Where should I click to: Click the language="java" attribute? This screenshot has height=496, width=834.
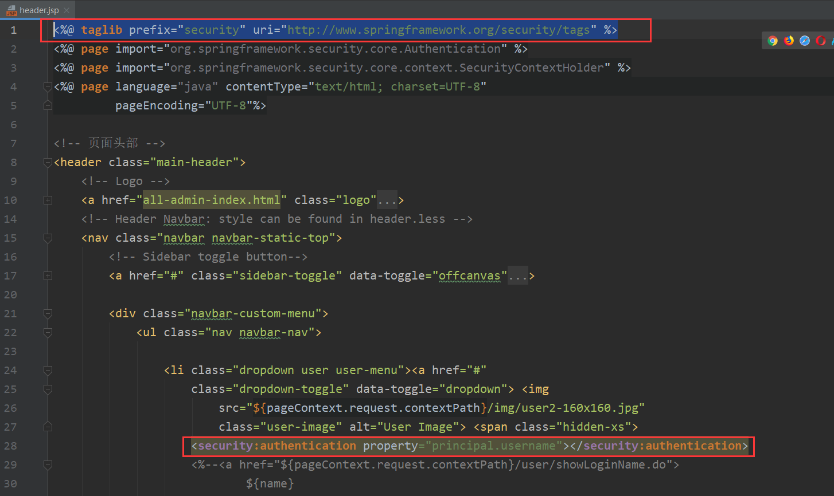167,86
